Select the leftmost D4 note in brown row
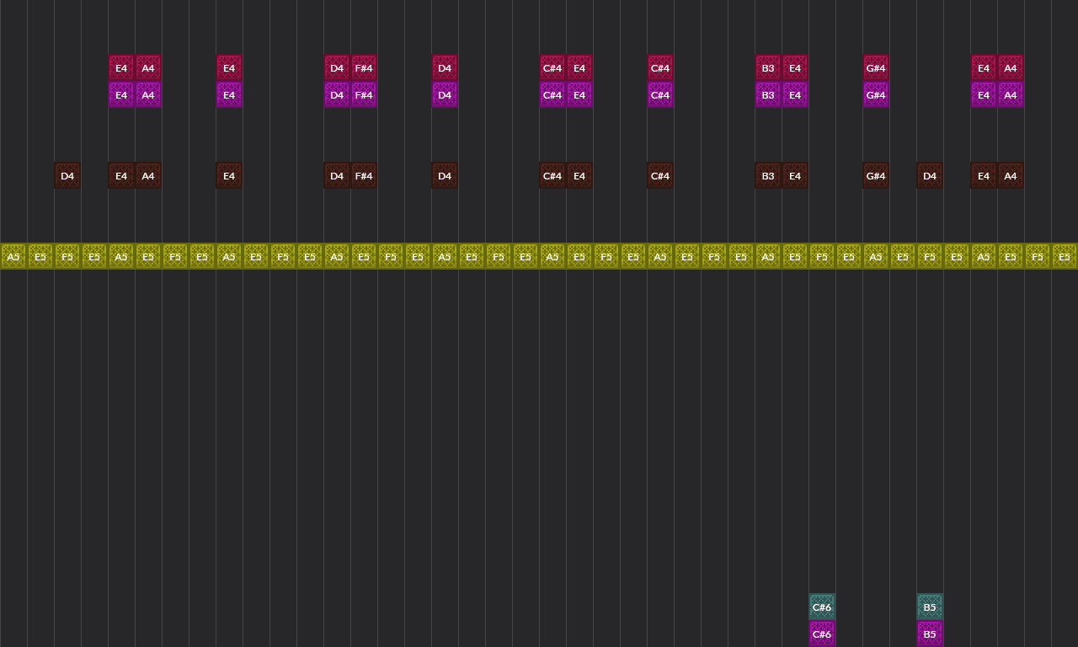The height and width of the screenshot is (647, 1078). (x=67, y=175)
